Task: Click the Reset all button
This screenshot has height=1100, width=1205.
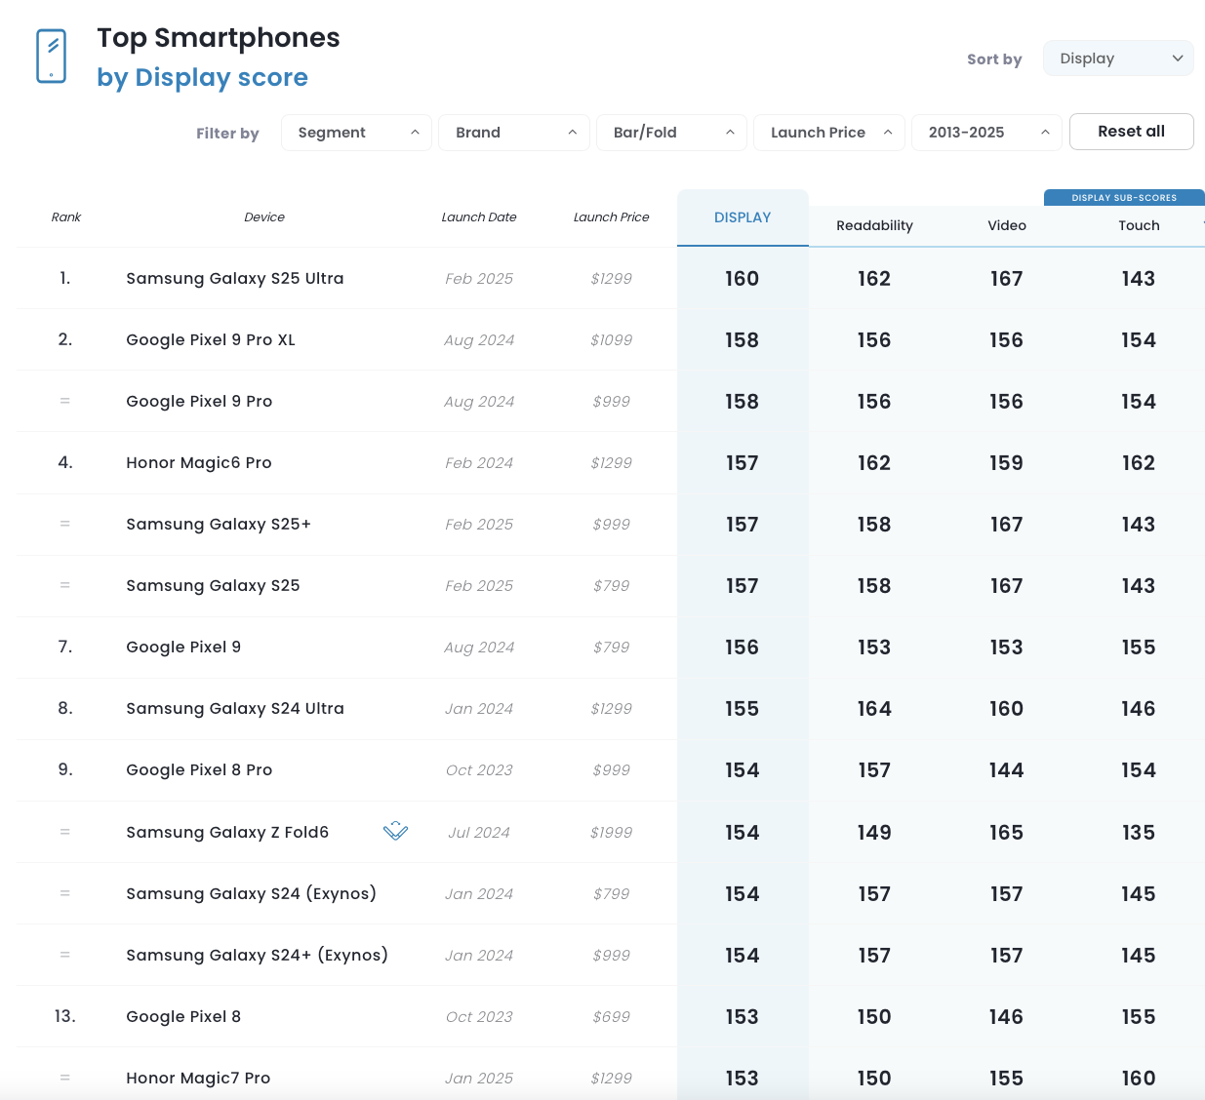Action: [x=1132, y=132]
